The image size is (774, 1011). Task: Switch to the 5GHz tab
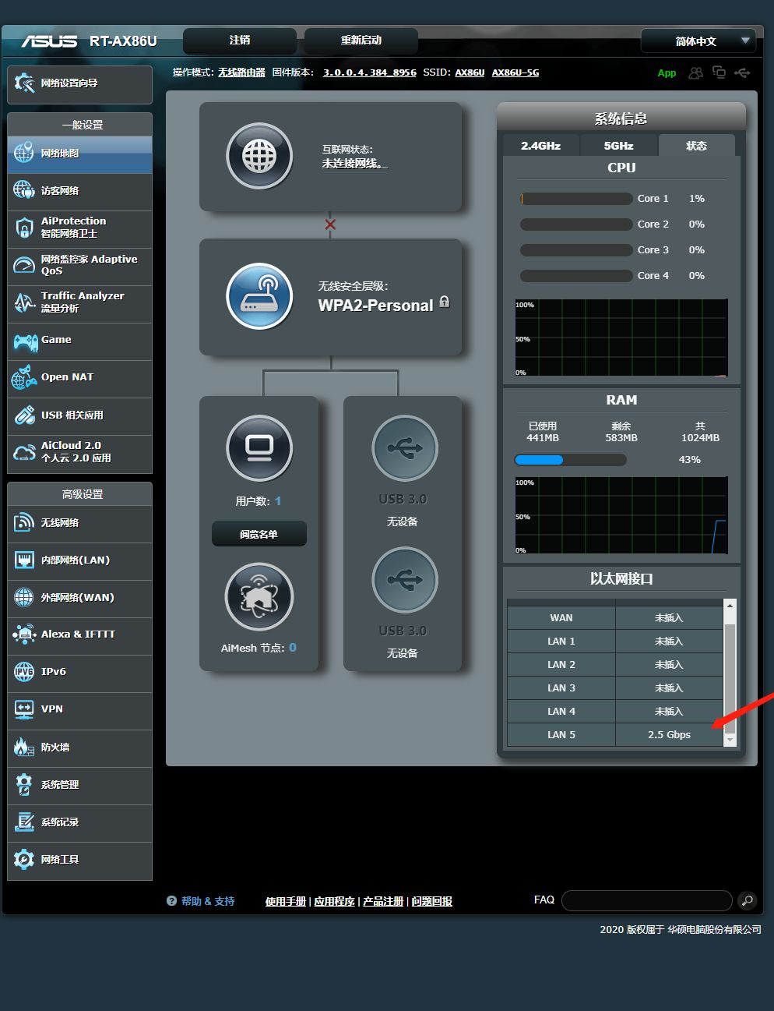619,146
